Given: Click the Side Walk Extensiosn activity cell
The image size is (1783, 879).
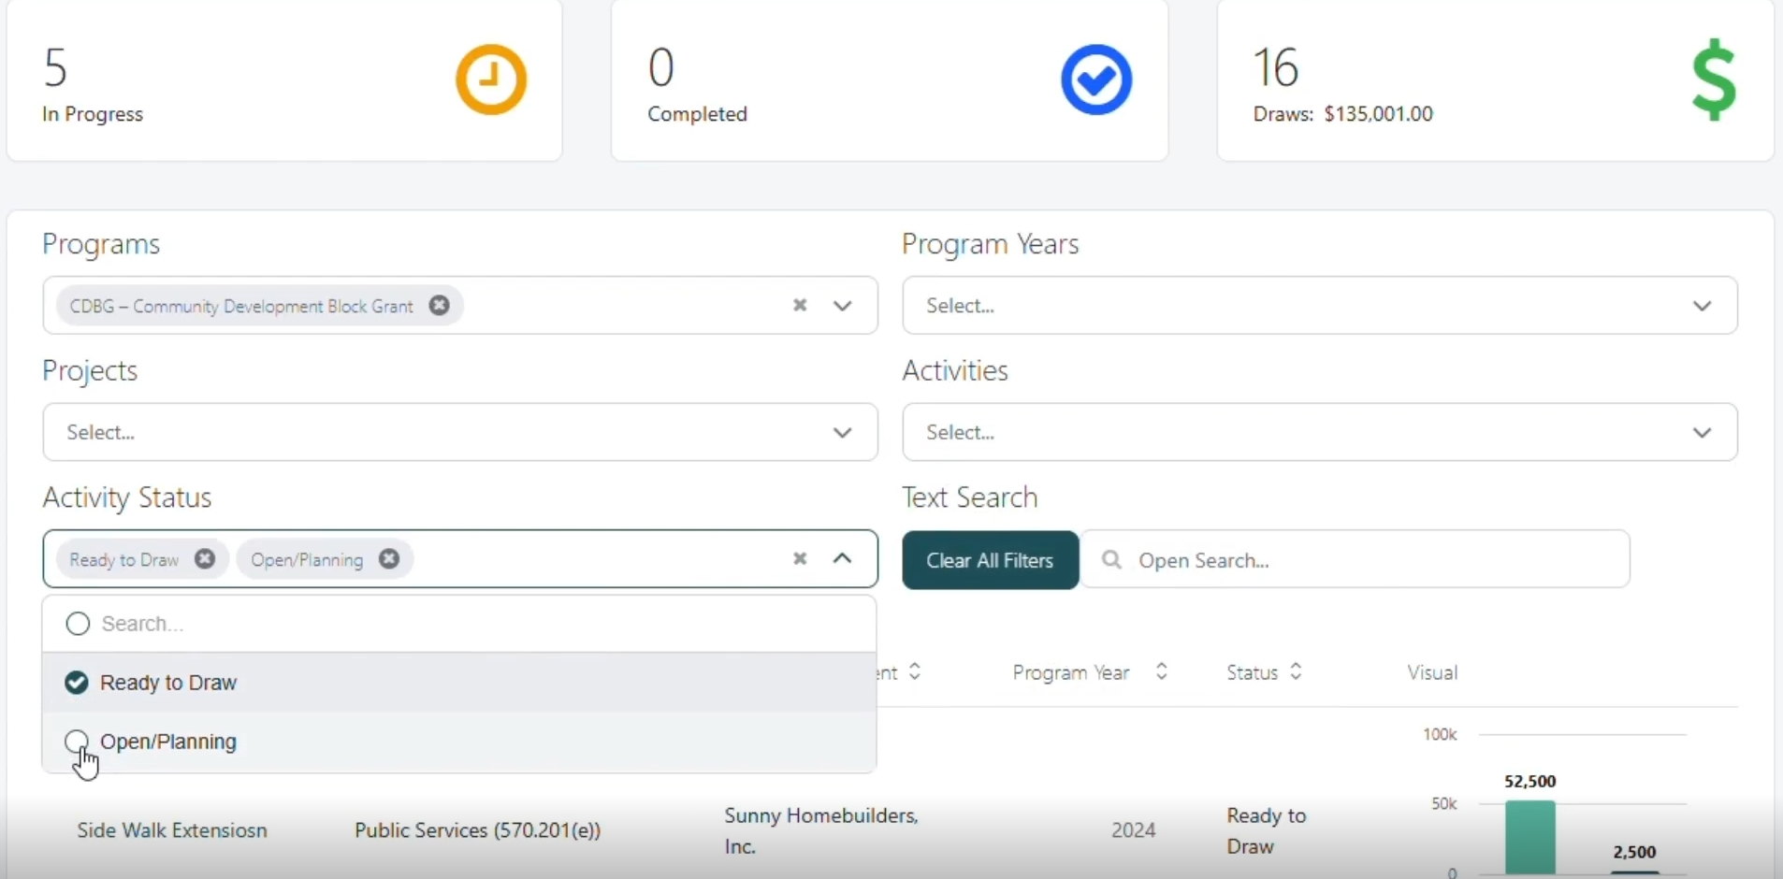Looking at the screenshot, I should click(172, 830).
